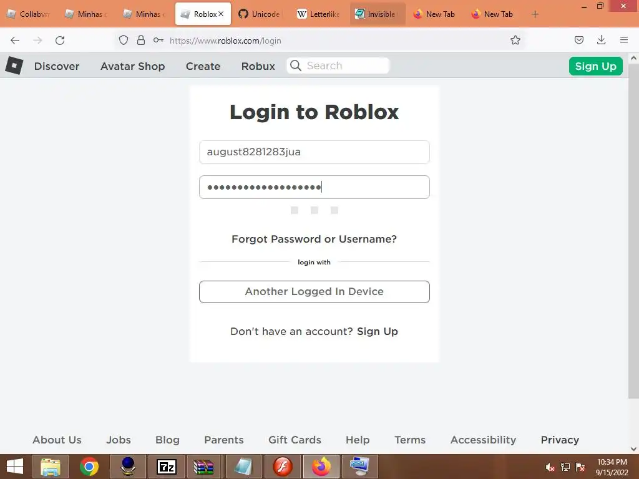639x479 pixels.
Task: Close the Roblox tab
Action: point(221,14)
